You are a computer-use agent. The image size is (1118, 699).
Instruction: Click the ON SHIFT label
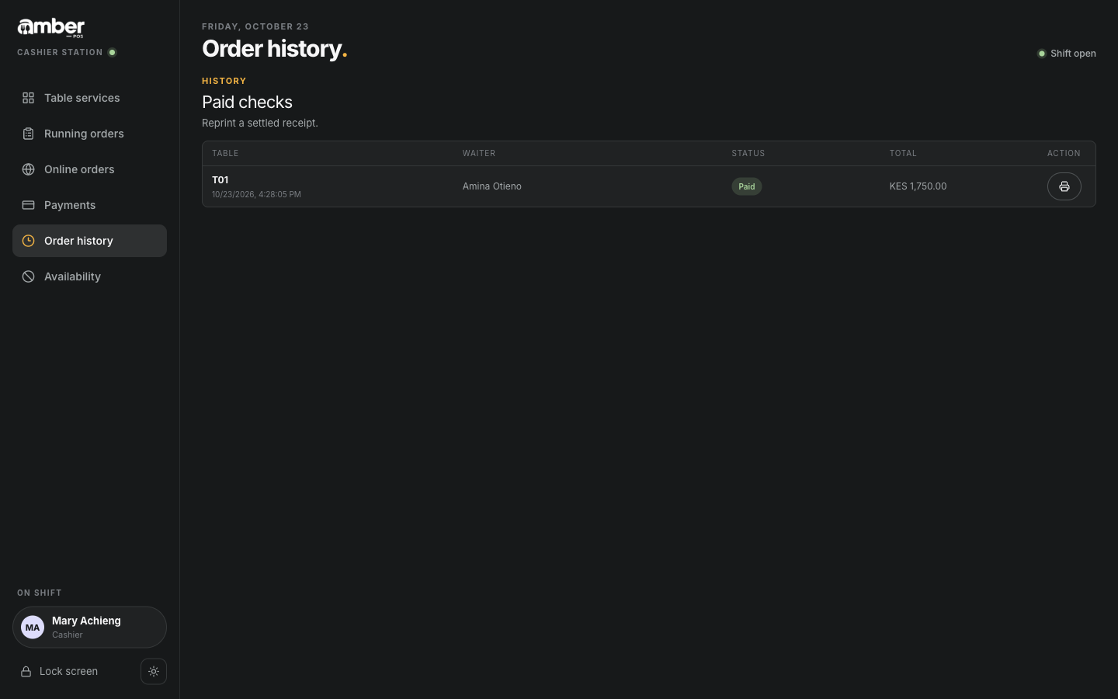pos(40,593)
